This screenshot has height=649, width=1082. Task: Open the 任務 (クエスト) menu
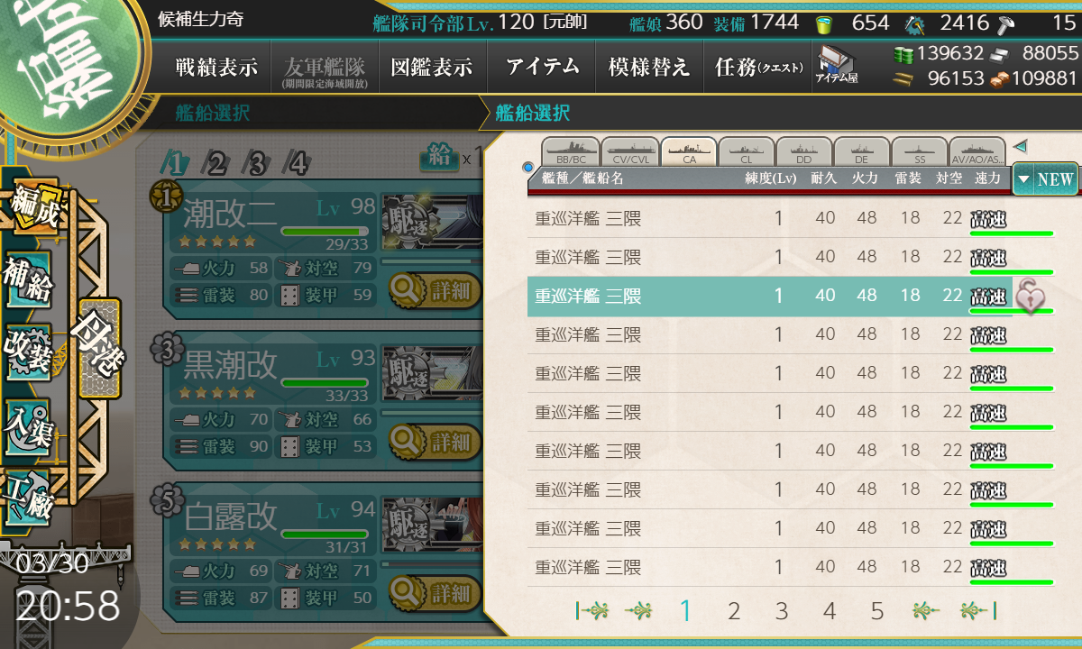[757, 67]
